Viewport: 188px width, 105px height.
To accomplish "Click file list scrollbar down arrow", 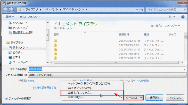I will point(186,59).
